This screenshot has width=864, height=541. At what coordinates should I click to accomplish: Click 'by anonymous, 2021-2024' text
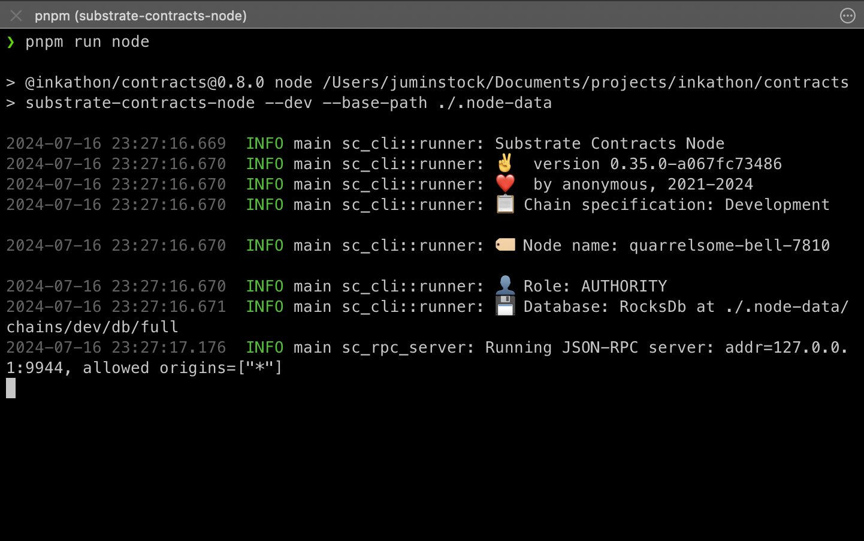tap(643, 184)
